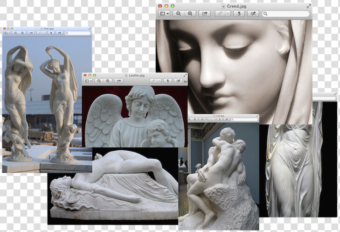Click the Loathe.jpg window title

[137, 75]
